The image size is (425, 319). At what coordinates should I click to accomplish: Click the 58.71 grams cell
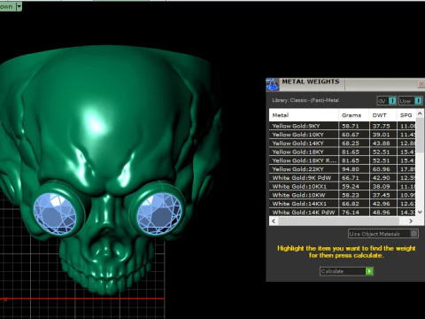(354, 126)
